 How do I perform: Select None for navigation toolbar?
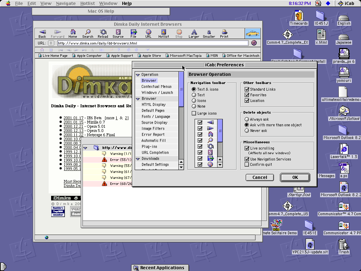point(194,106)
